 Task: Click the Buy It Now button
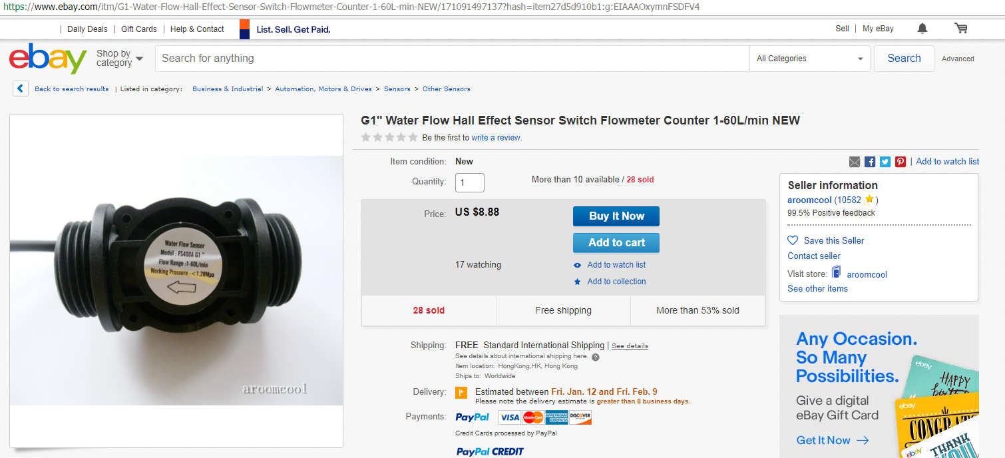tap(616, 216)
